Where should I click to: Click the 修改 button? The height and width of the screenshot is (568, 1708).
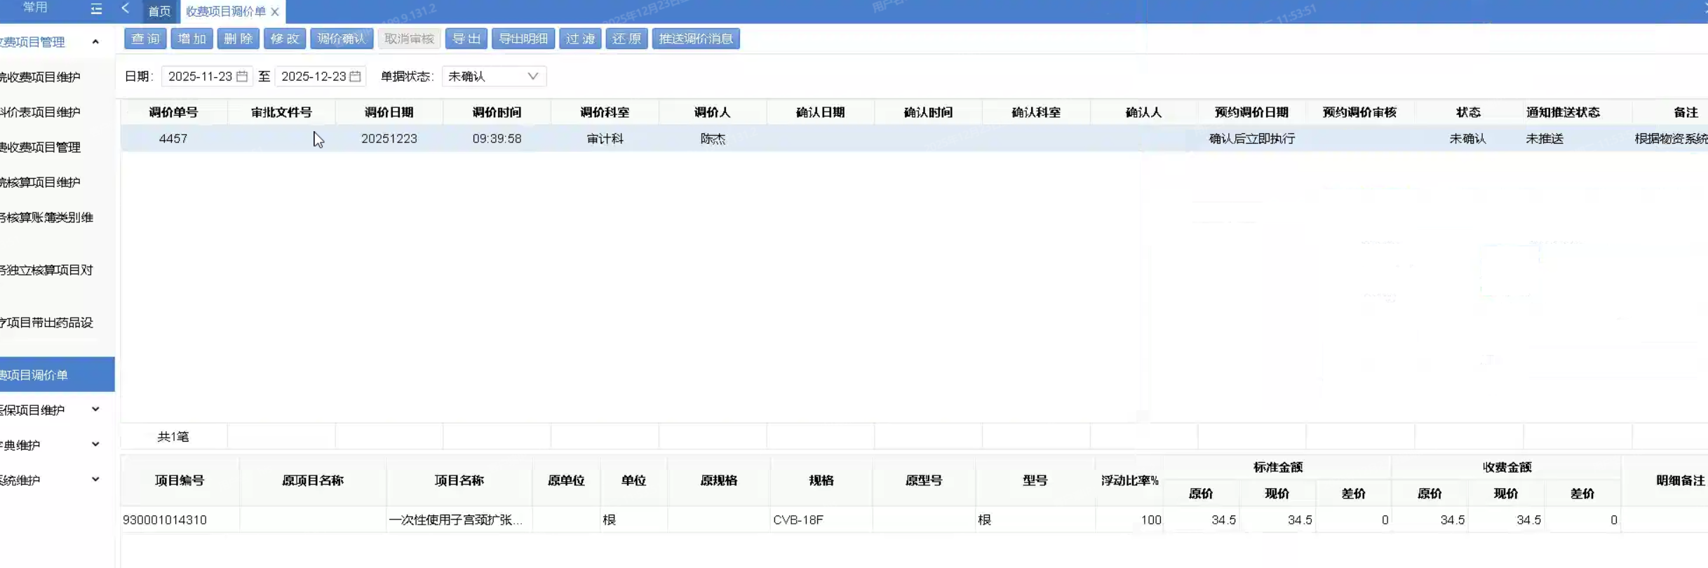click(284, 39)
